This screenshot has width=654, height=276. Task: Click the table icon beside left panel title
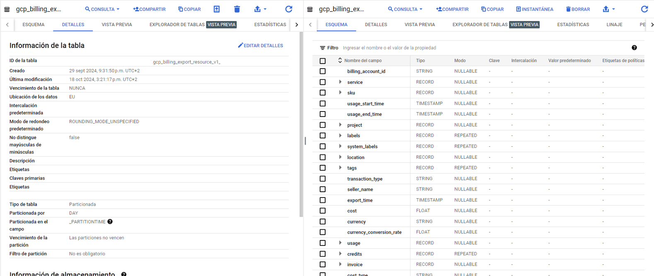pyautogui.click(x=7, y=9)
